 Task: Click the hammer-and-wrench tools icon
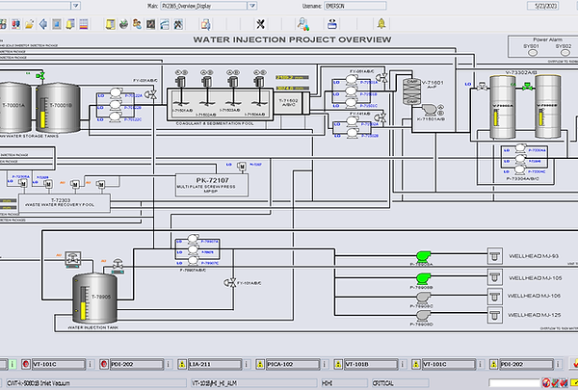(178, 24)
